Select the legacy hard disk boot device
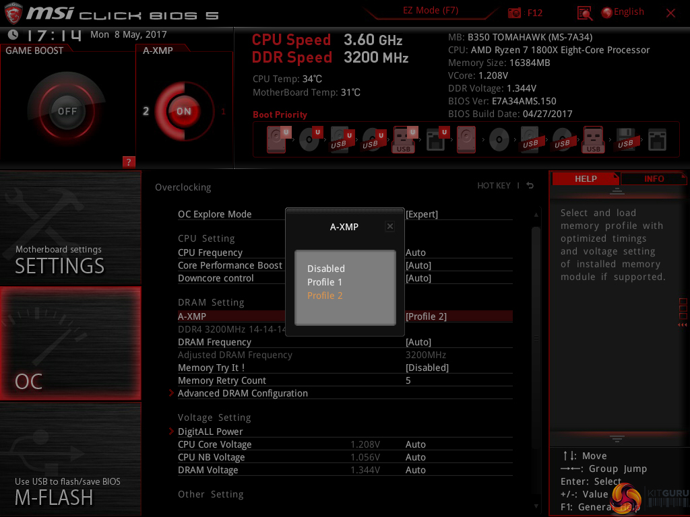Screen dimensions: 690x517 [466, 139]
